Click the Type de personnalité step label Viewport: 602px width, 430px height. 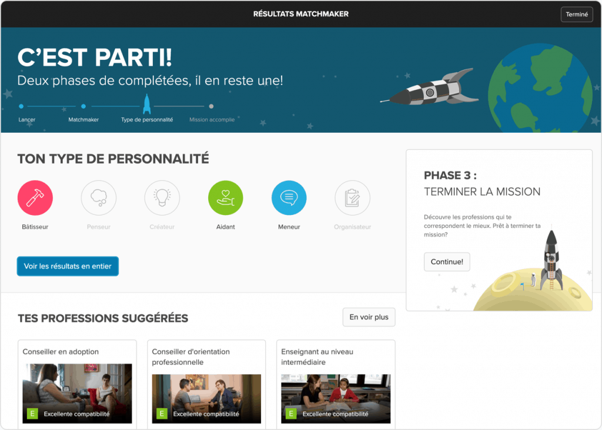(x=147, y=120)
